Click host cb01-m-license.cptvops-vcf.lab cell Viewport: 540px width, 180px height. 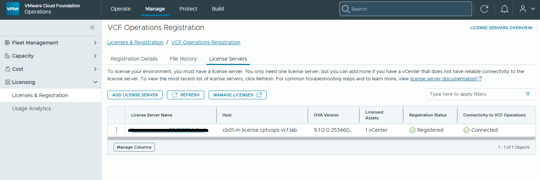(x=260, y=130)
